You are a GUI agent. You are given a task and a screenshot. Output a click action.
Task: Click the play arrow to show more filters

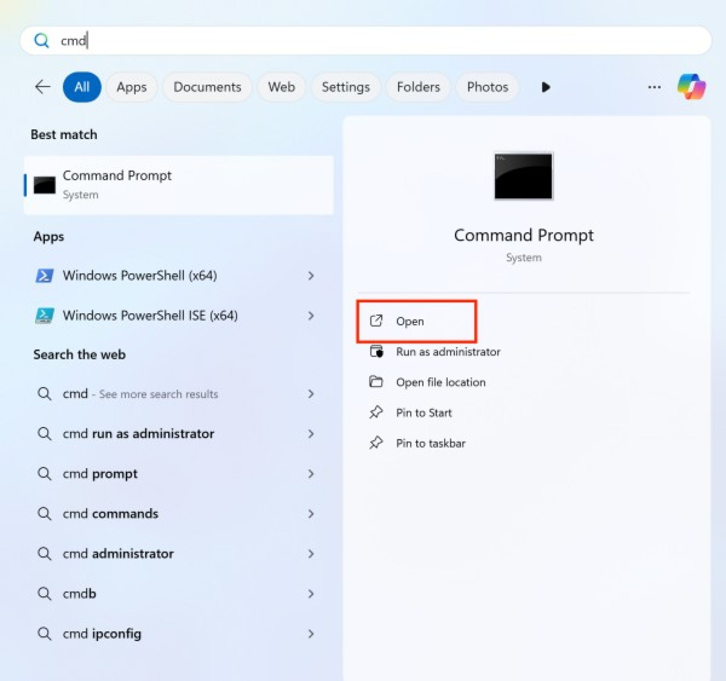546,87
